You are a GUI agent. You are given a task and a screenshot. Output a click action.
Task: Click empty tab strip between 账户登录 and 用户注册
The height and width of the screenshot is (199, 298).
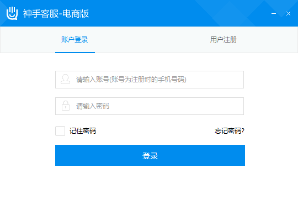point(149,40)
